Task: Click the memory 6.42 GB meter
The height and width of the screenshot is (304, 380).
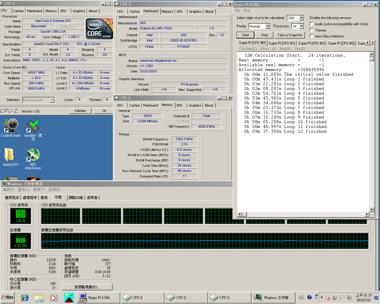Action: coord(20,240)
